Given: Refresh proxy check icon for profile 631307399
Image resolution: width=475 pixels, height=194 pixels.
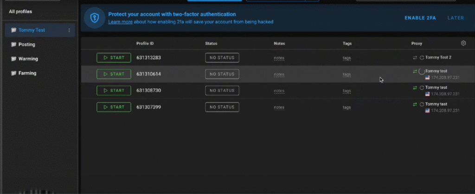Looking at the screenshot, I should 422,104.
